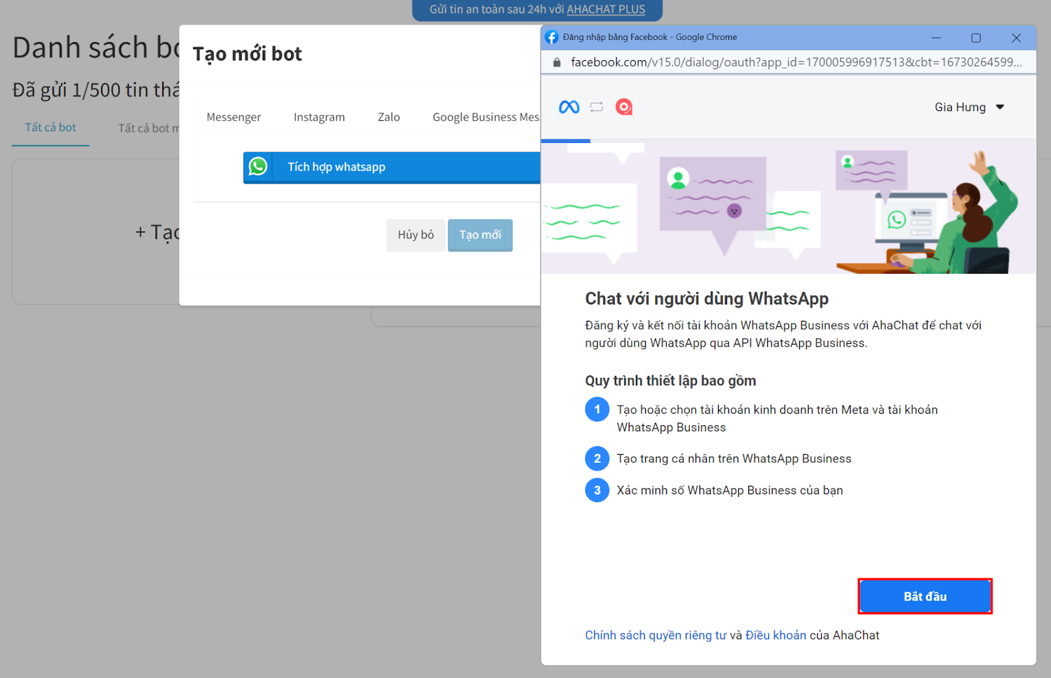Click the padlock icon in address bar

coord(557,62)
